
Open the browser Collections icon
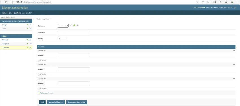point(226,2)
